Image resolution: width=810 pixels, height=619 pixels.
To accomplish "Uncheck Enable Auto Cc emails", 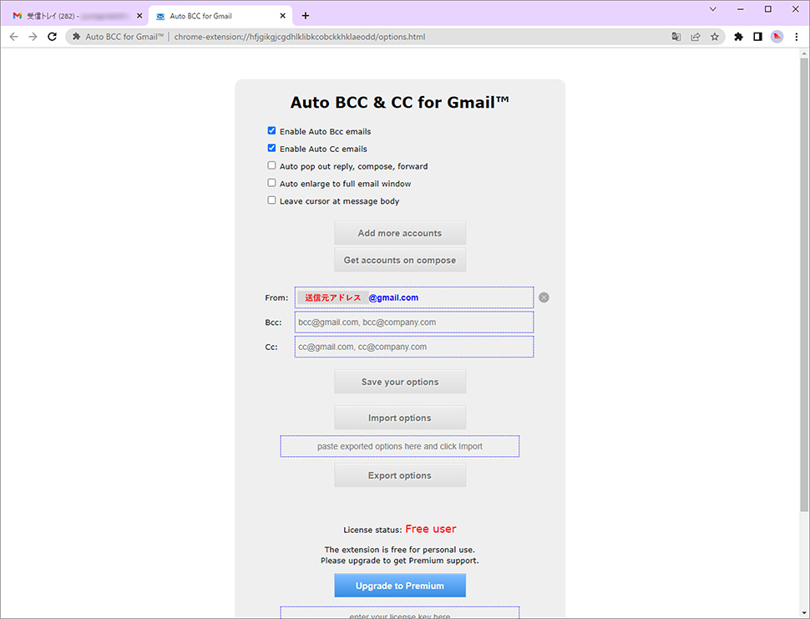I will pos(271,149).
